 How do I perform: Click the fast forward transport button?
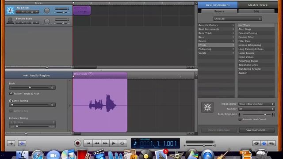[105, 143]
